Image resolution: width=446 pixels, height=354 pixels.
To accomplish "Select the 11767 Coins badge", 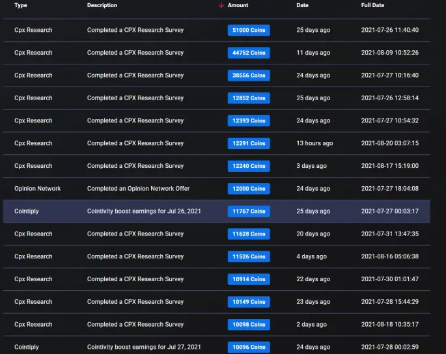I will [x=249, y=211].
